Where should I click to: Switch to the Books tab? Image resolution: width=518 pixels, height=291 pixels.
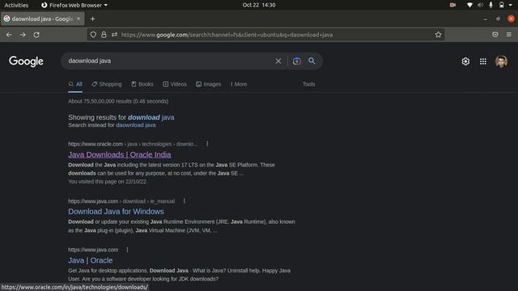(x=142, y=84)
